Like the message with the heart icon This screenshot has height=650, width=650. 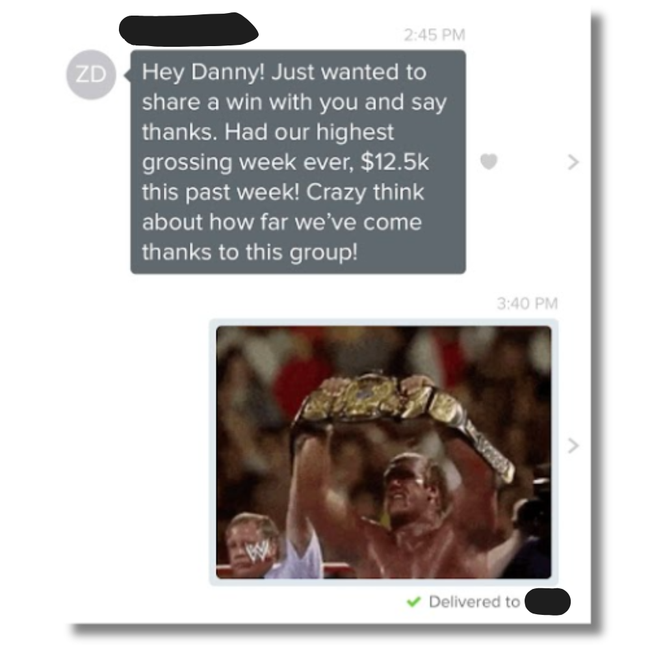489,162
